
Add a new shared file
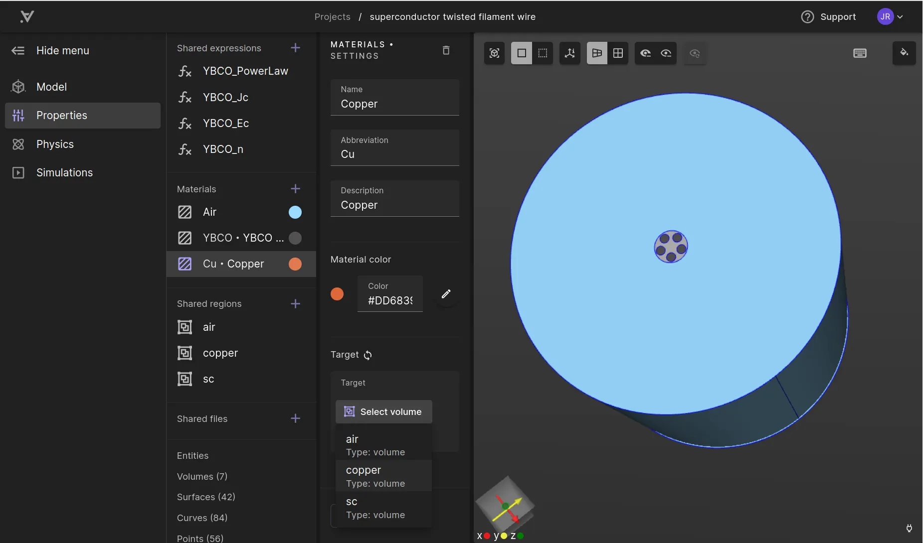click(x=295, y=418)
